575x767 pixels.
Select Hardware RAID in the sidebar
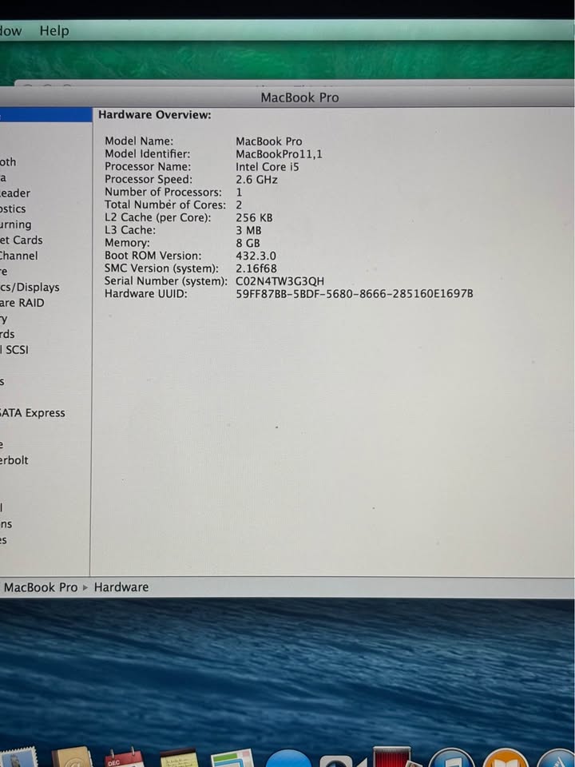coord(22,303)
